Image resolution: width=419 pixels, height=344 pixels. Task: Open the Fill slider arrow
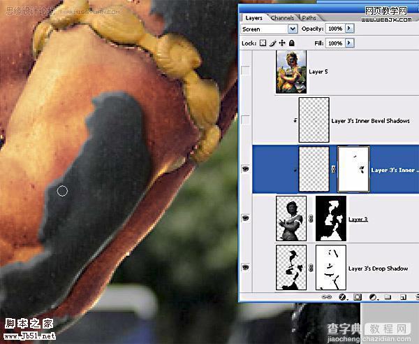pyautogui.click(x=349, y=43)
